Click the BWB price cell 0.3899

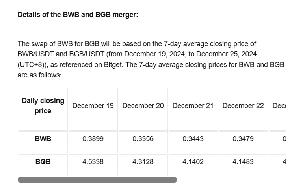coord(93,139)
